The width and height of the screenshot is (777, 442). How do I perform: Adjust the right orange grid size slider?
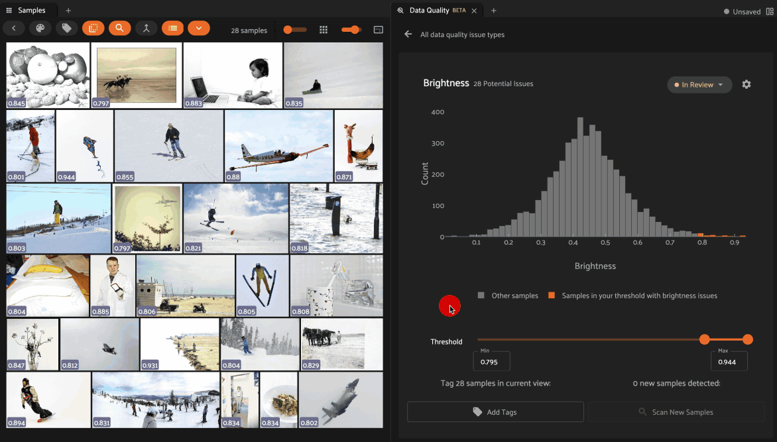click(x=351, y=30)
